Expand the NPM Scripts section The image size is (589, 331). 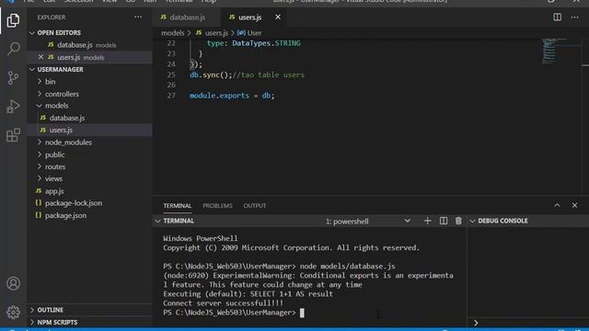tap(89, 322)
